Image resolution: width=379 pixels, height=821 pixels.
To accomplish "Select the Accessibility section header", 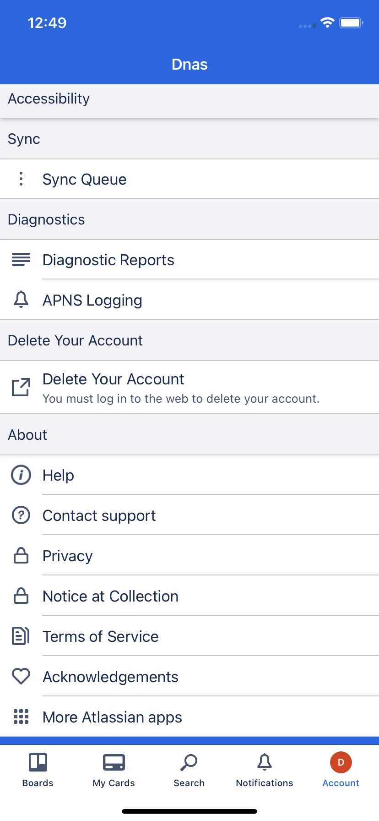I will pyautogui.click(x=189, y=99).
